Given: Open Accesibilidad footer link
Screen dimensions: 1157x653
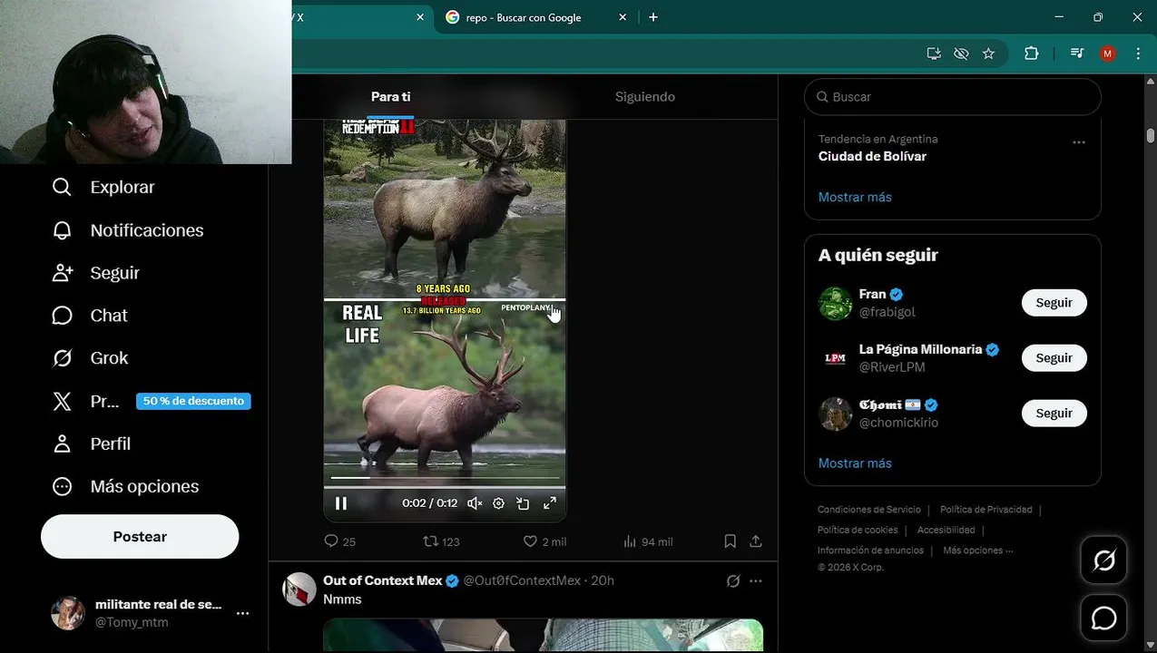Looking at the screenshot, I should click(x=946, y=530).
